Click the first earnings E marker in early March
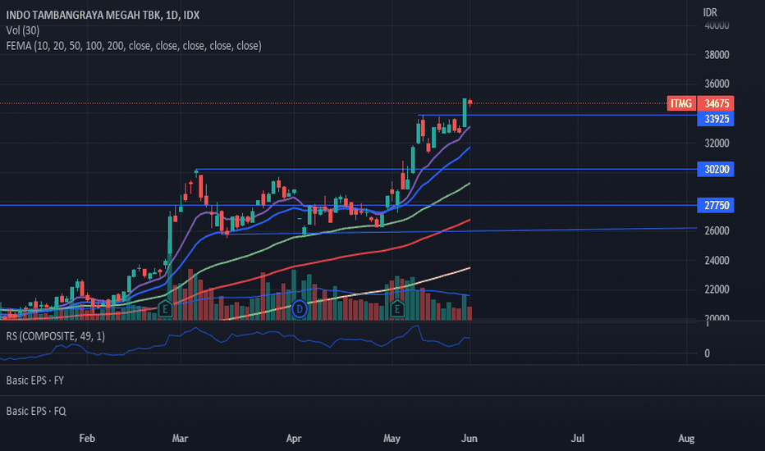Screen dimensions: 765x451 [x=165, y=309]
